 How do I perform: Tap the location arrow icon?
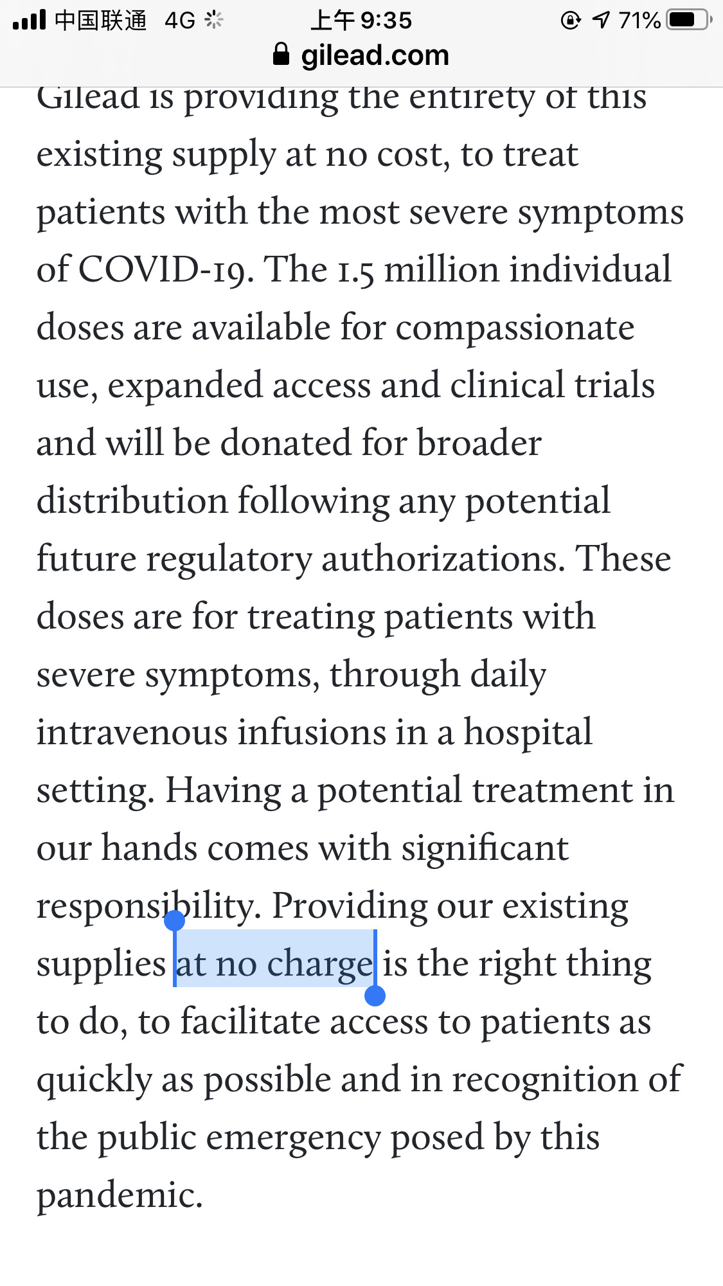[x=601, y=20]
